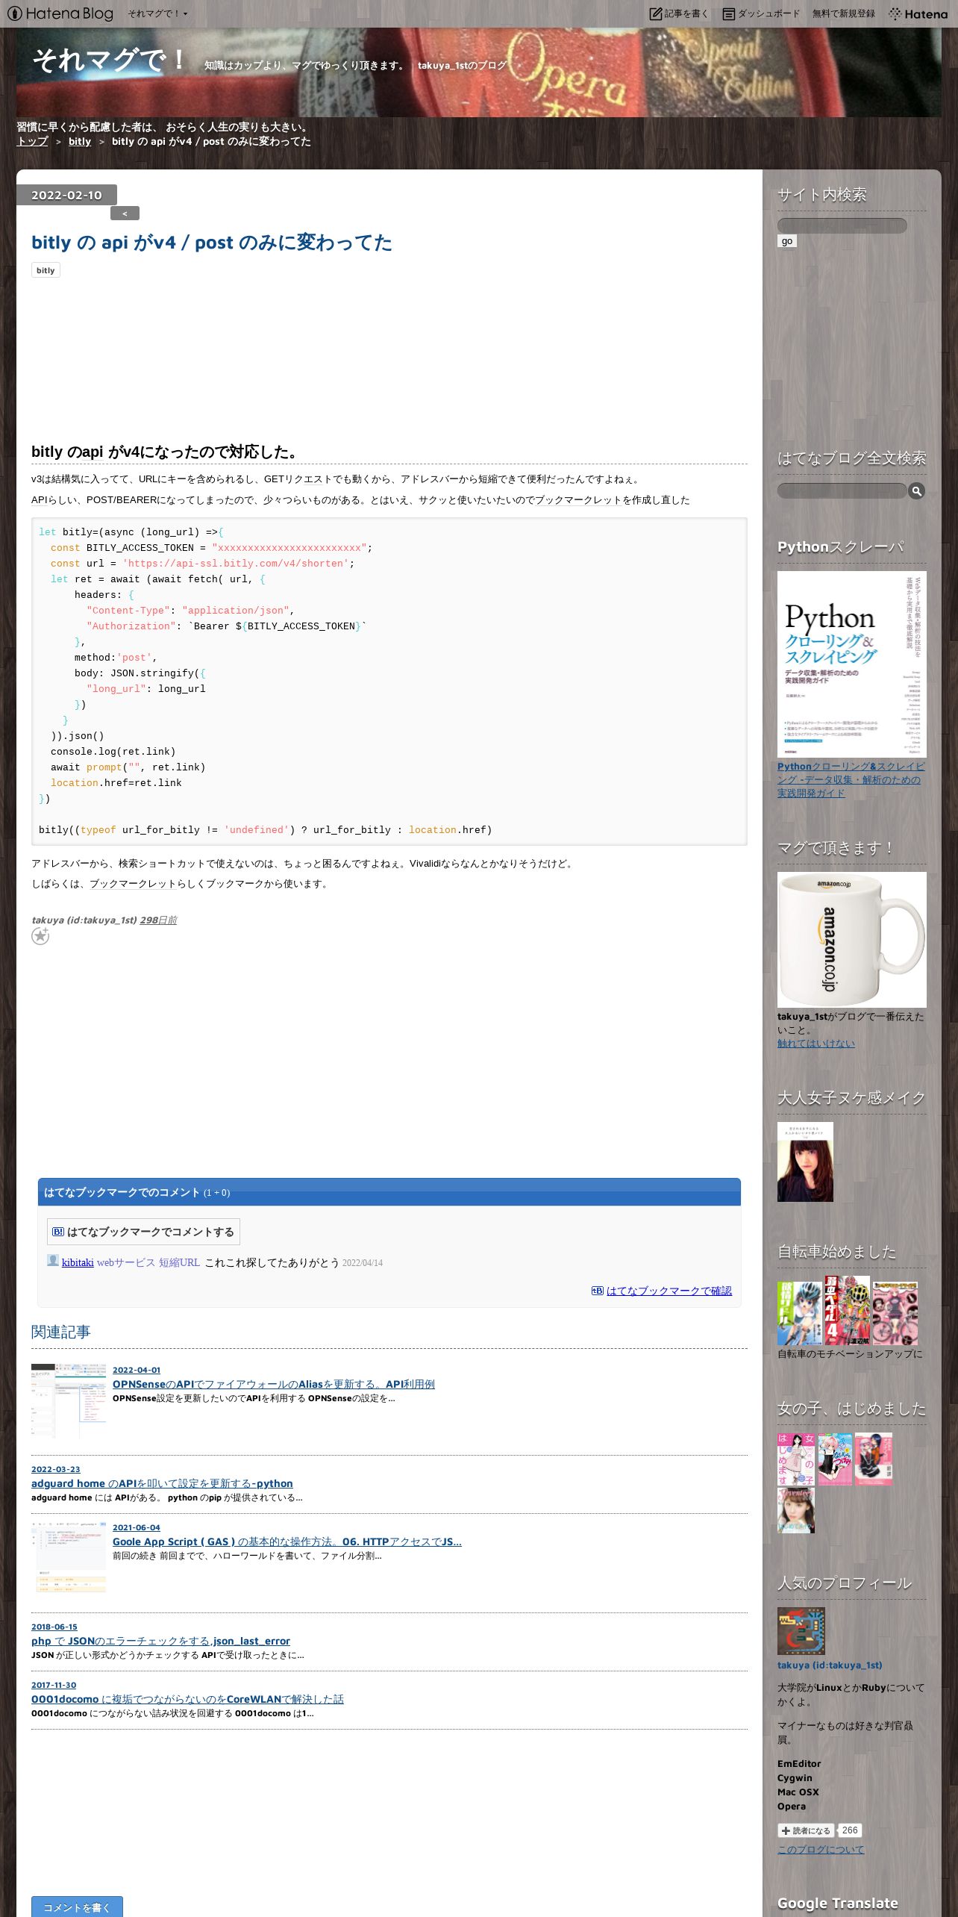Click はてなブックマークでコメントする button
This screenshot has width=958, height=1917.
point(143,1232)
